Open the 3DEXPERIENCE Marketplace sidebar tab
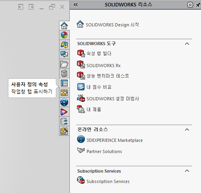 coord(64,102)
